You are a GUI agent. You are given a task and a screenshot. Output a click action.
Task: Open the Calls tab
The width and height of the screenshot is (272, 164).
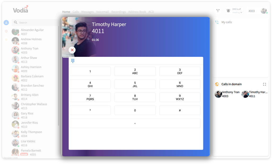(76, 12)
